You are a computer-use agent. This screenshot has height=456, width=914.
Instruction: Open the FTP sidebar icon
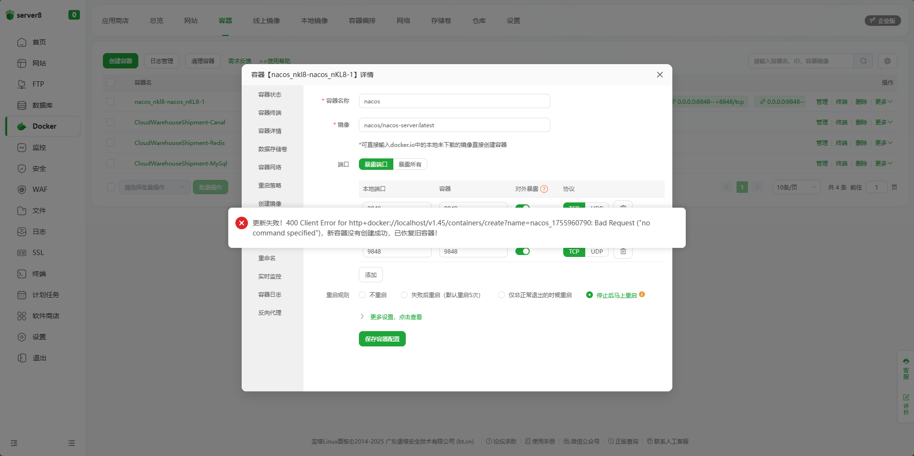click(22, 84)
